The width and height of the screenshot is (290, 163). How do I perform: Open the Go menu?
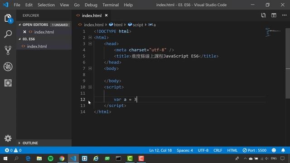coord(77,5)
